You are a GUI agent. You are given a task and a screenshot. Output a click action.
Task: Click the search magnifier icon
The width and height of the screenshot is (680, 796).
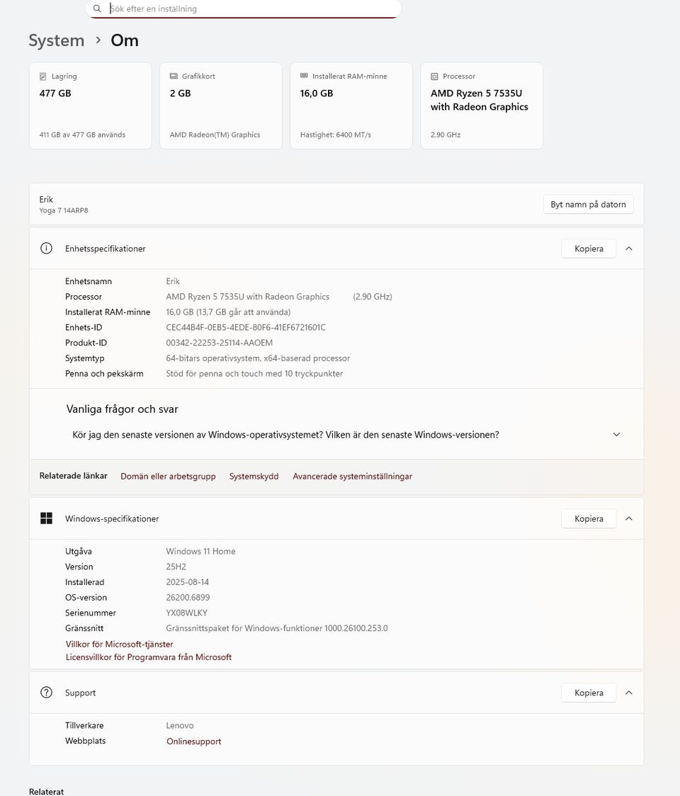coord(97,8)
